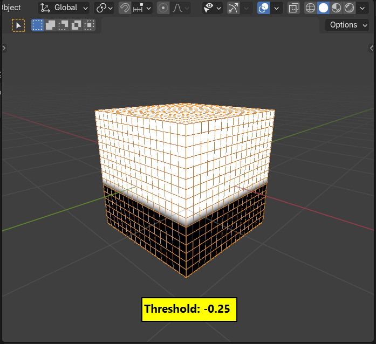Switch to material preview shading
The image size is (376, 344).
tap(336, 8)
